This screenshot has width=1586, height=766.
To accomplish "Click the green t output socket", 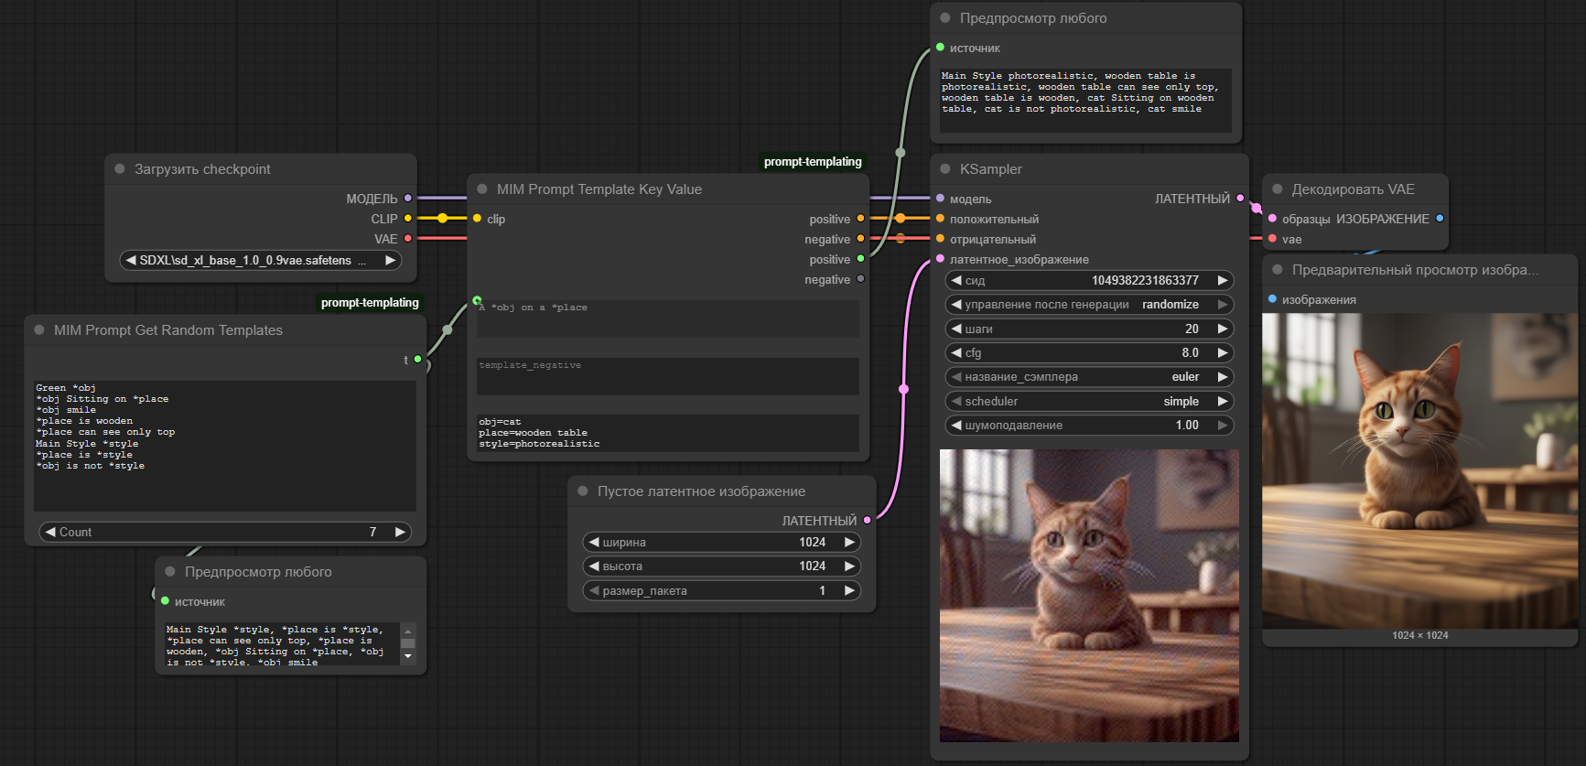I will (417, 360).
